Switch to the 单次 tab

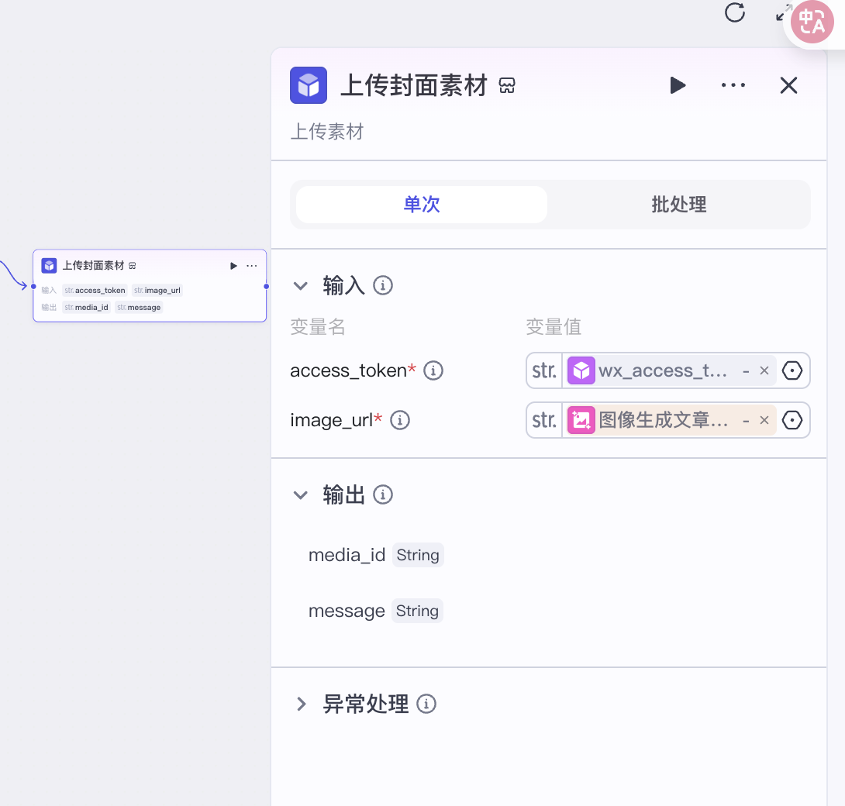coord(422,205)
